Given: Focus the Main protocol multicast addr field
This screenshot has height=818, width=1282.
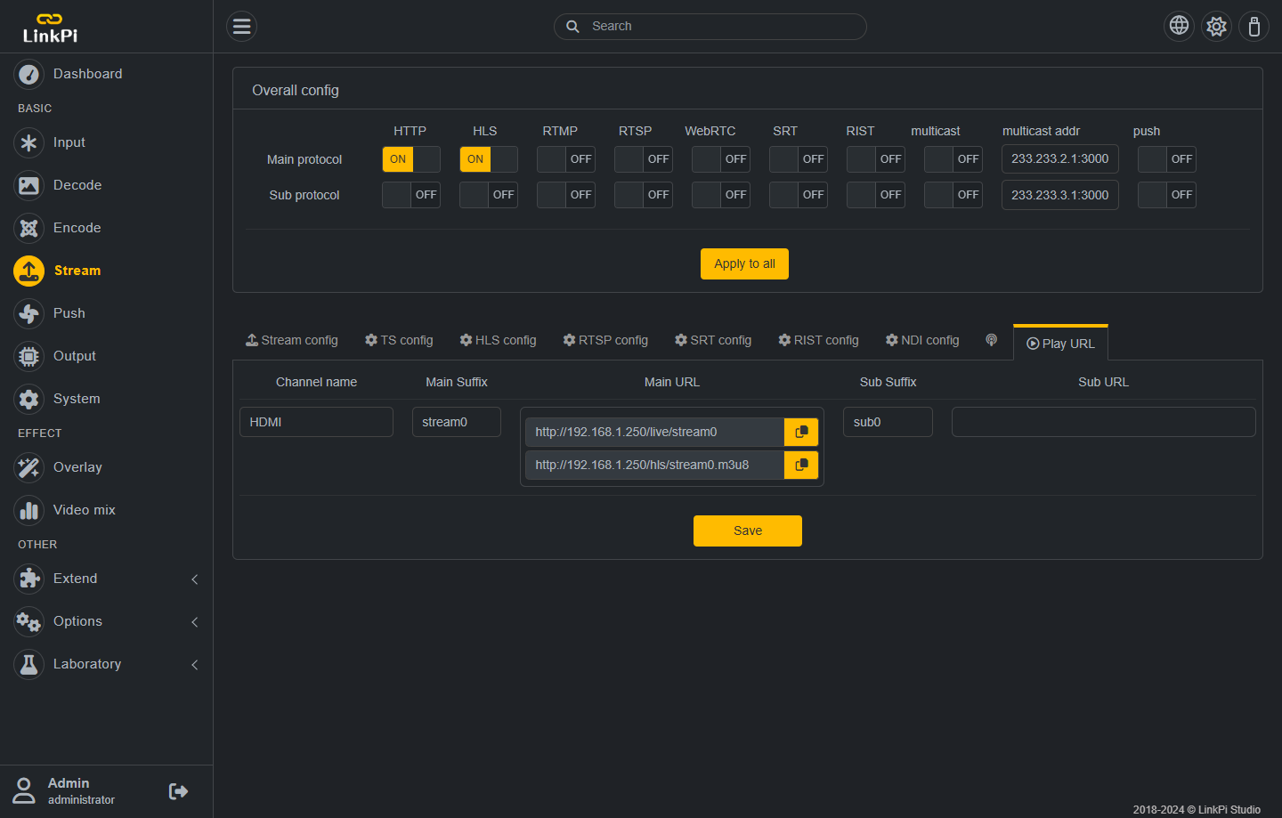Looking at the screenshot, I should 1059,159.
